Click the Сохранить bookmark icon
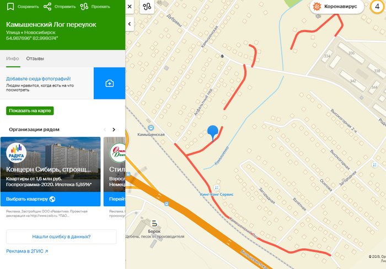The height and width of the screenshot is (269, 386). click(x=10, y=7)
